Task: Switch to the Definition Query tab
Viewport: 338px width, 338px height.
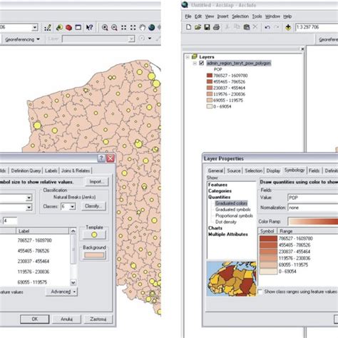Action: (x=26, y=170)
